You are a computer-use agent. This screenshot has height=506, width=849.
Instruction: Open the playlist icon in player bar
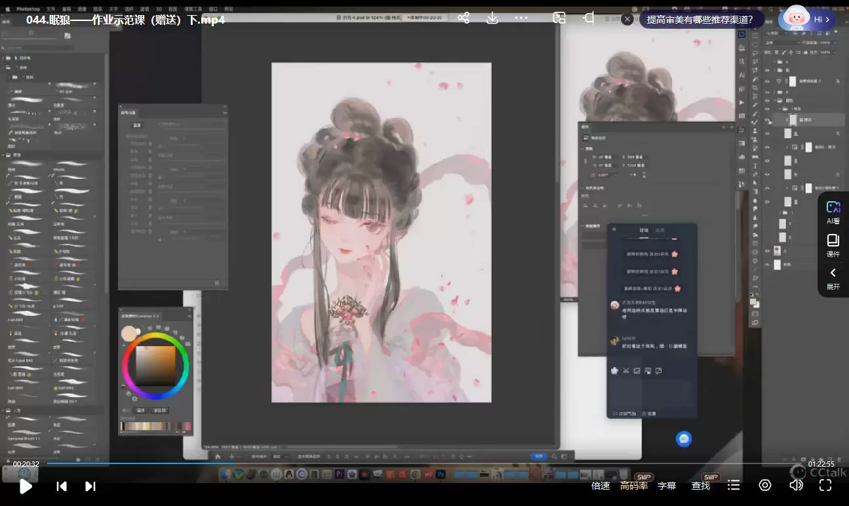point(734,485)
